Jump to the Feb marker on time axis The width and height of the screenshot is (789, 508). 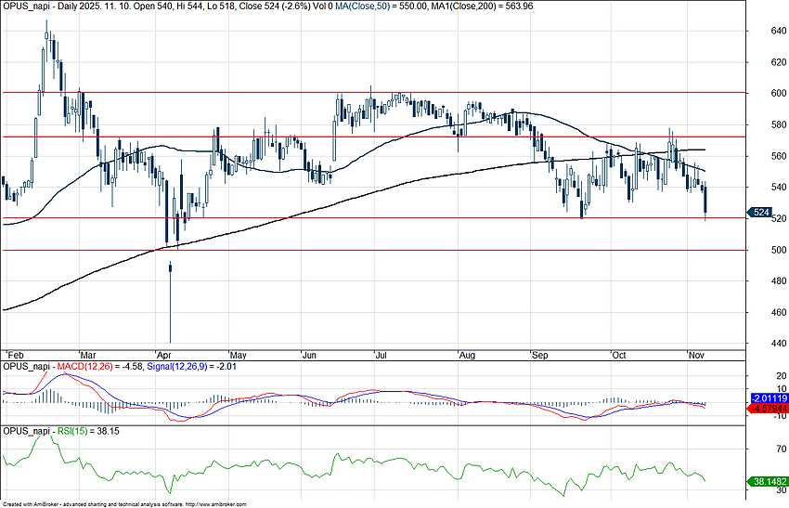(x=14, y=355)
